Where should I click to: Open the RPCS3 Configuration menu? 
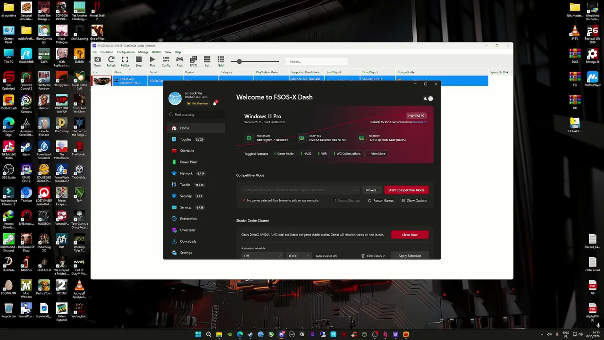pyautogui.click(x=126, y=52)
